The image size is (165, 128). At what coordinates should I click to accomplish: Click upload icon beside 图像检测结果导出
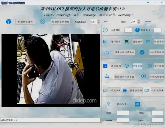click(107, 52)
